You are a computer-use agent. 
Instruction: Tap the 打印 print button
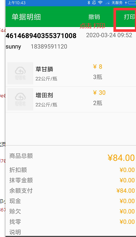click(129, 17)
